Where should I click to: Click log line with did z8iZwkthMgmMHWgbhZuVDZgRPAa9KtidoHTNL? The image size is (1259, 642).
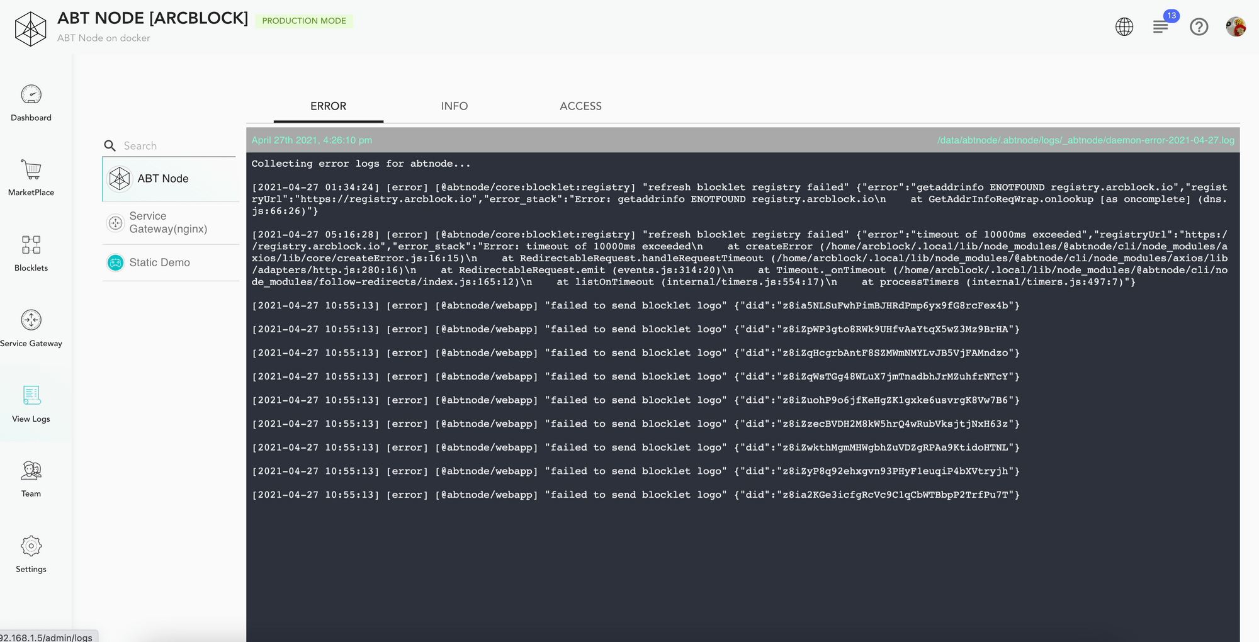(636, 448)
